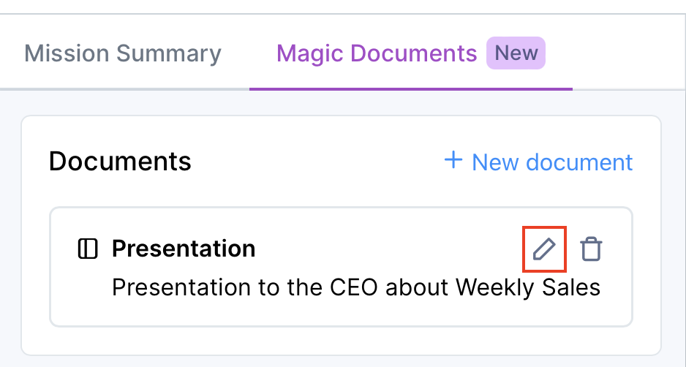Click the purple underline beneath Magic Documents
Screen dimensions: 686x367
coord(410,88)
